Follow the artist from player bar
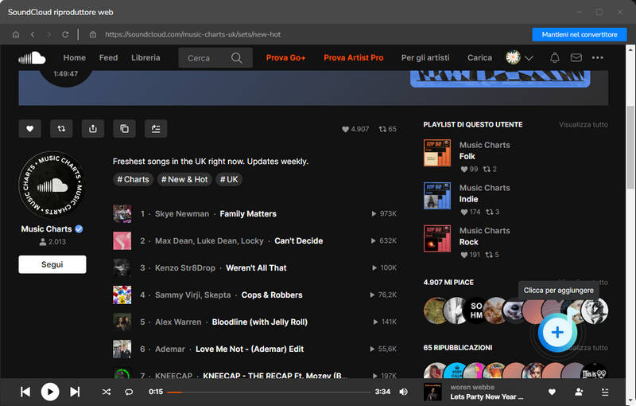This screenshot has height=406, width=636. coord(579,392)
